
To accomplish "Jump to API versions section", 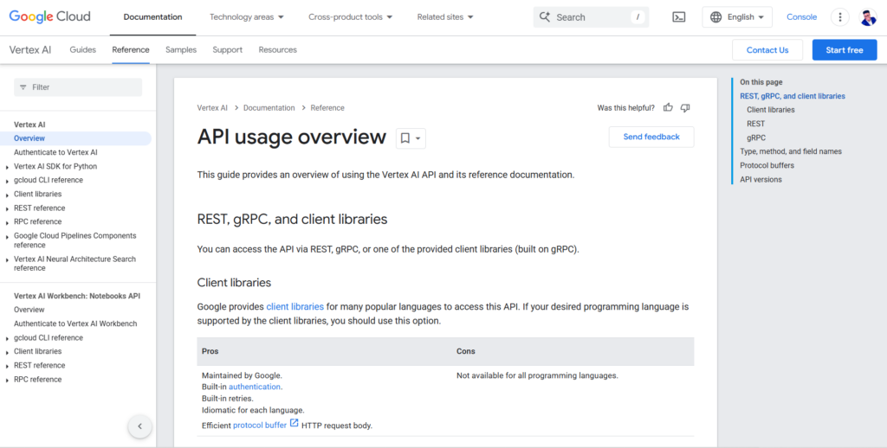I will (761, 180).
